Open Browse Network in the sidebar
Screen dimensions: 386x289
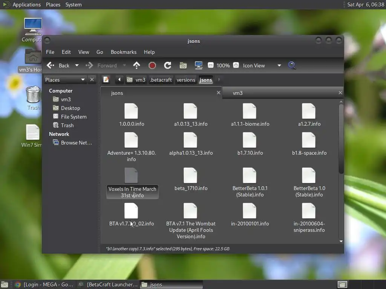coord(72,143)
